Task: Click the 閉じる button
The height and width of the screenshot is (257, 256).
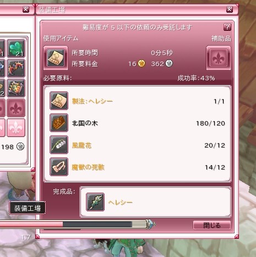Action: [x=212, y=225]
